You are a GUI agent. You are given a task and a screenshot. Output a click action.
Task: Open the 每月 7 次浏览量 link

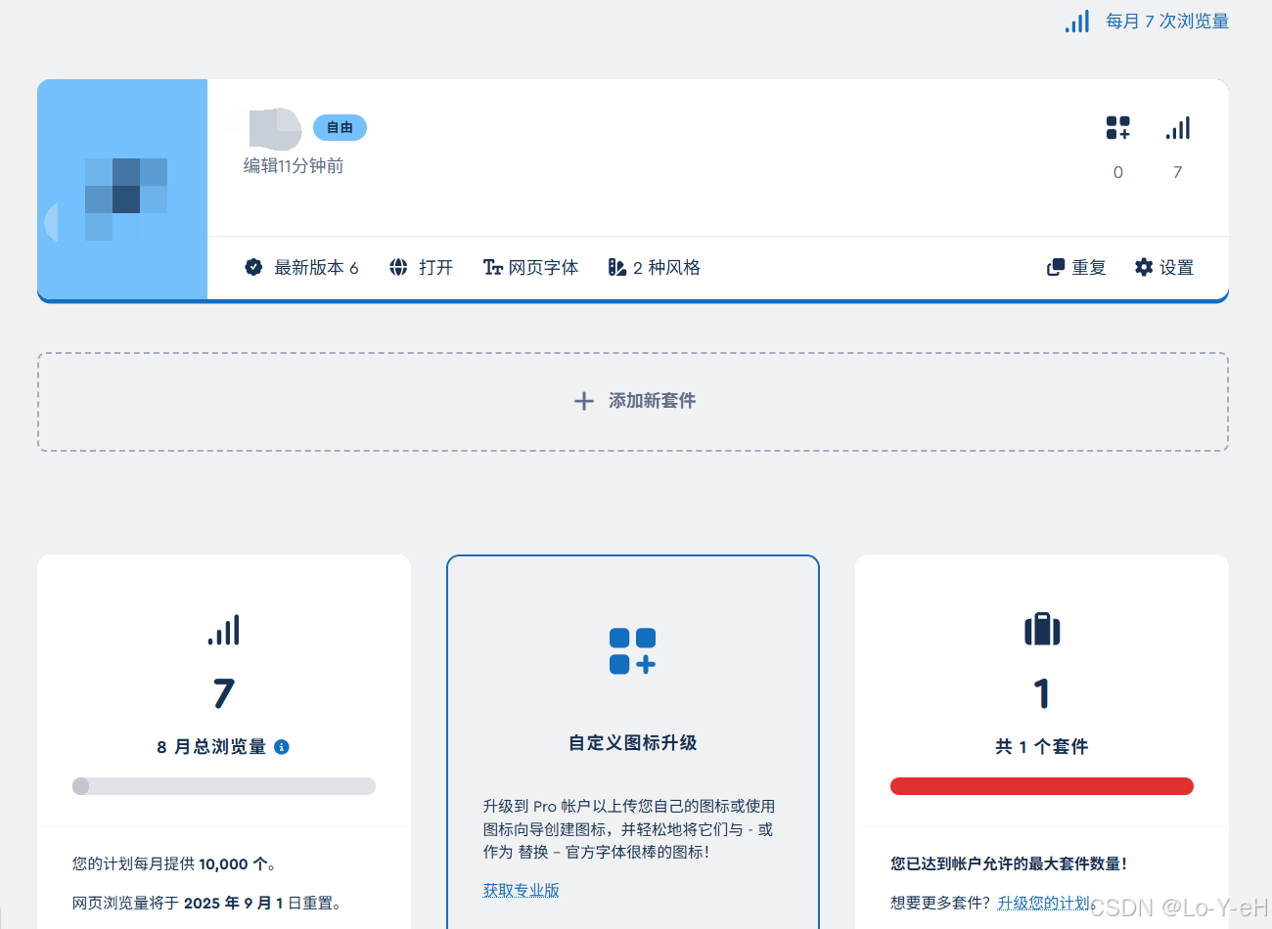coord(1167,22)
